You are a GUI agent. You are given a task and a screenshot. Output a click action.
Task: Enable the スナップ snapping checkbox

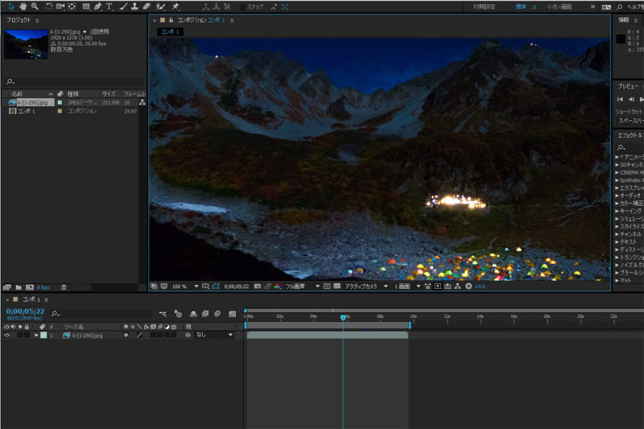pyautogui.click(x=242, y=7)
